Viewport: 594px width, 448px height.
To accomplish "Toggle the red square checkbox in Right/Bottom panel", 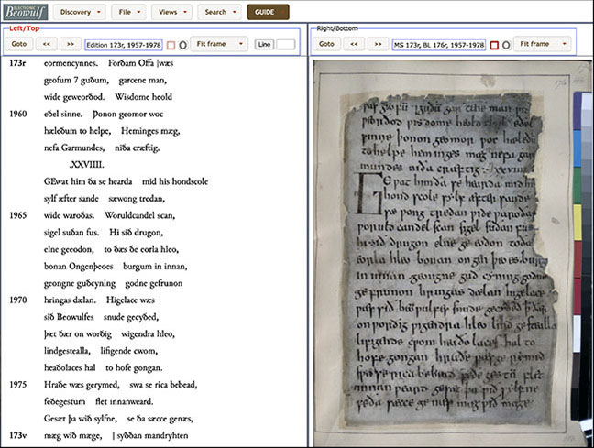I will pyautogui.click(x=494, y=46).
